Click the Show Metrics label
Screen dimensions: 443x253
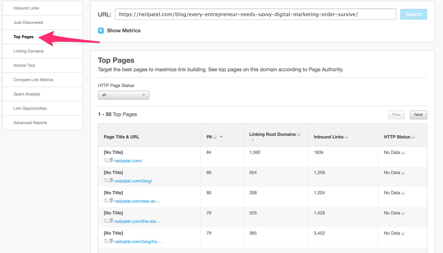pyautogui.click(x=124, y=30)
